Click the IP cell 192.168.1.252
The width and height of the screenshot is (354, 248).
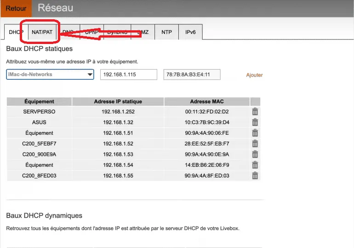pyautogui.click(x=118, y=111)
